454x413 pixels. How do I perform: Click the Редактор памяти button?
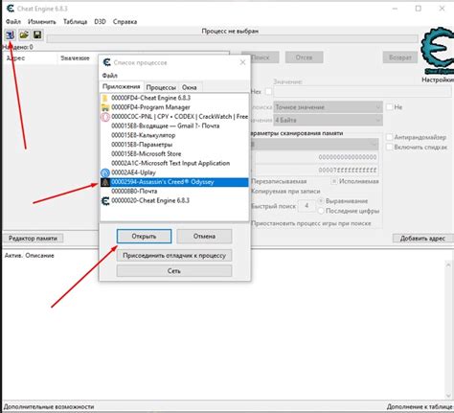tap(33, 239)
